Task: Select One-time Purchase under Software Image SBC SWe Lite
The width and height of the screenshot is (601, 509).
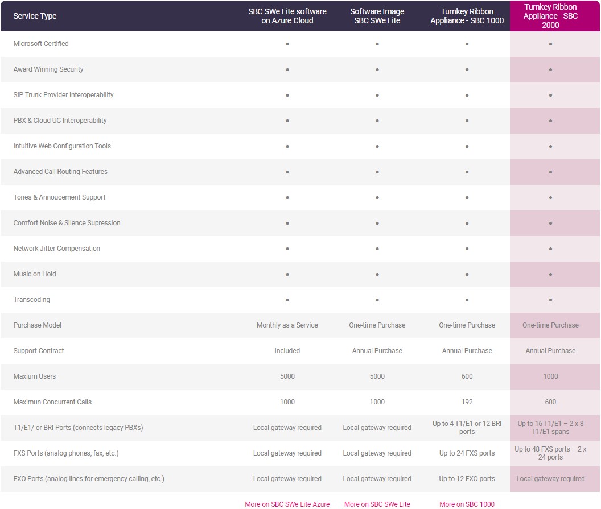Action: point(377,325)
